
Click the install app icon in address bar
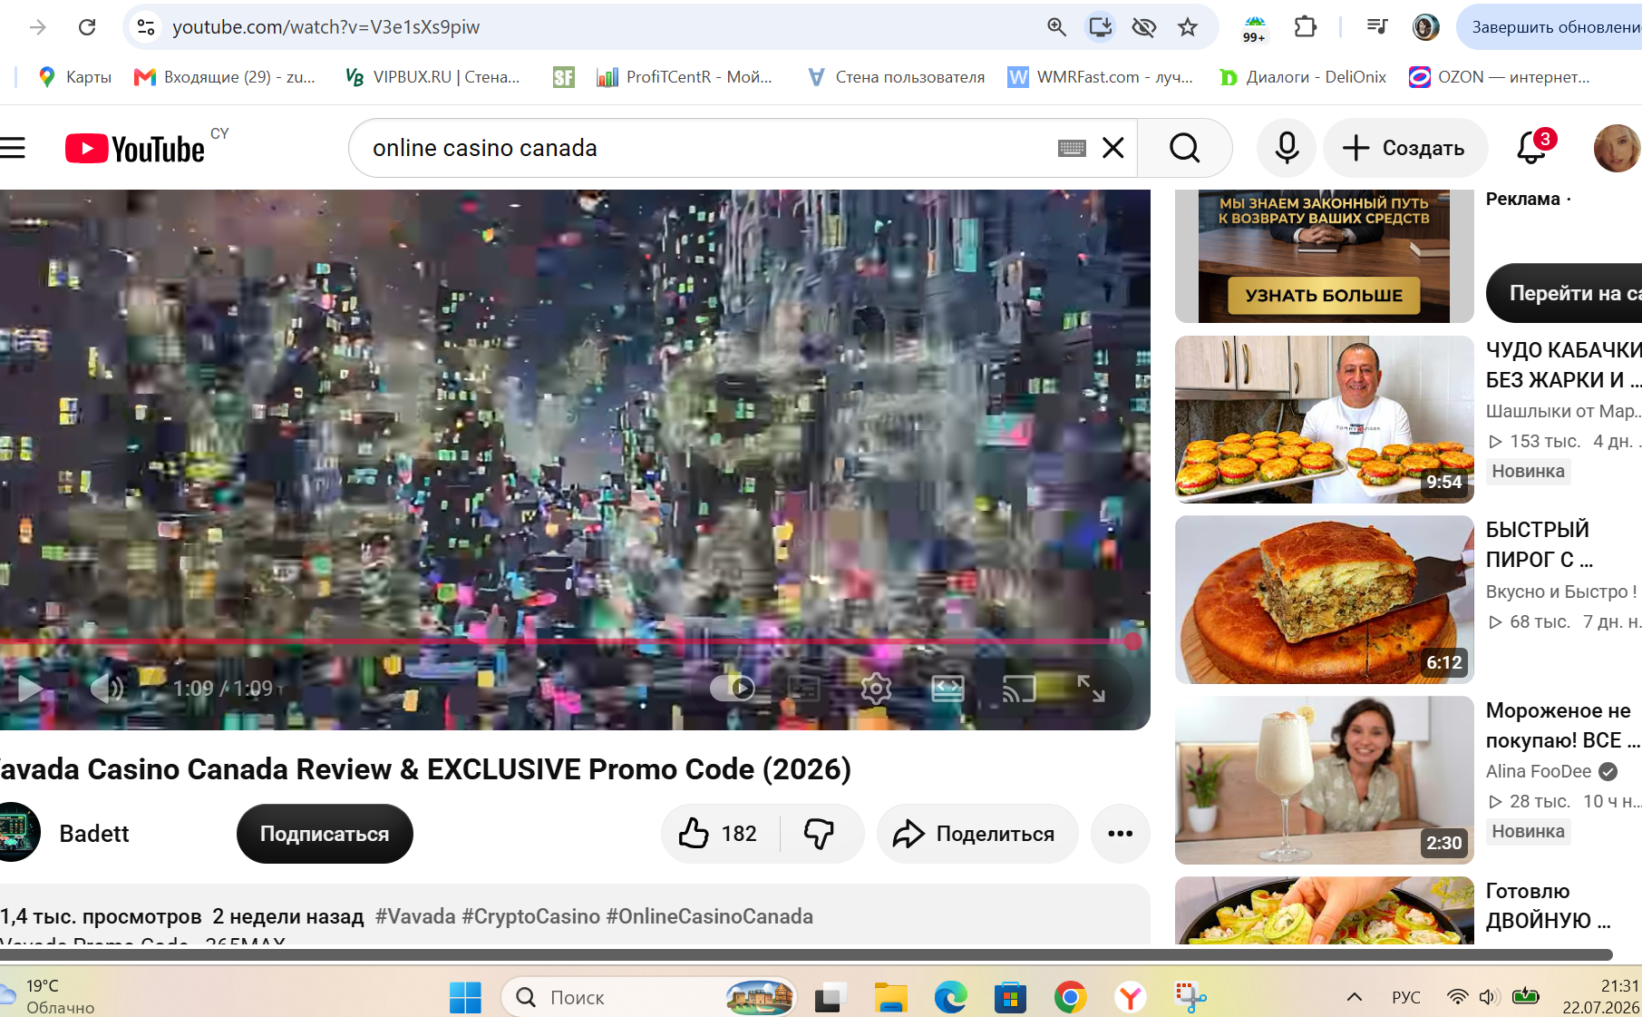click(1100, 27)
